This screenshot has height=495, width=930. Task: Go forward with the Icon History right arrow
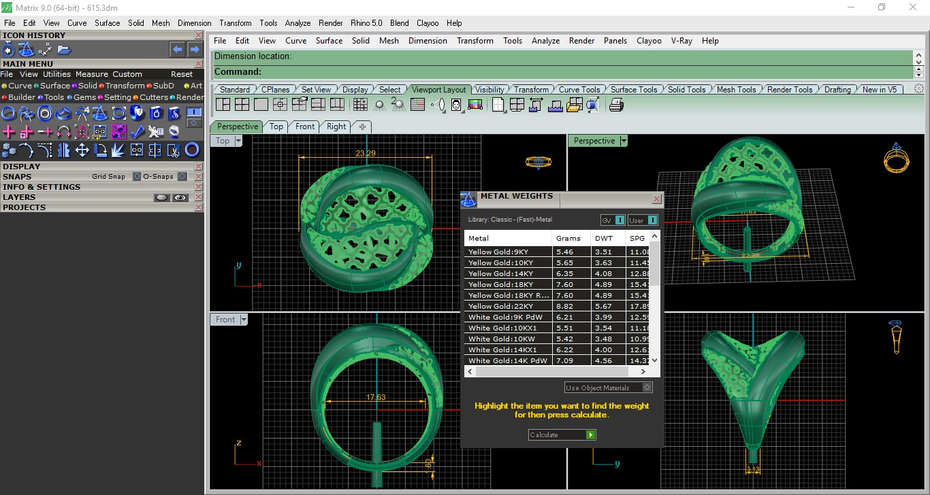point(195,49)
